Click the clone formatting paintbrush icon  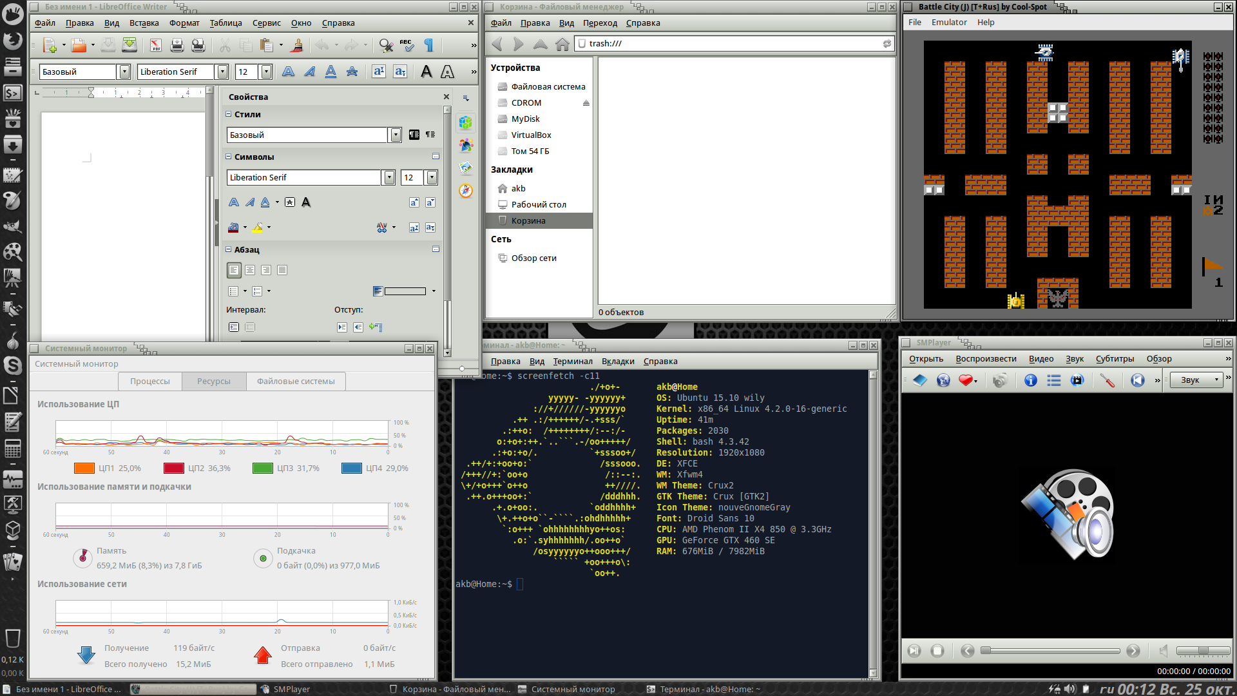click(x=297, y=45)
